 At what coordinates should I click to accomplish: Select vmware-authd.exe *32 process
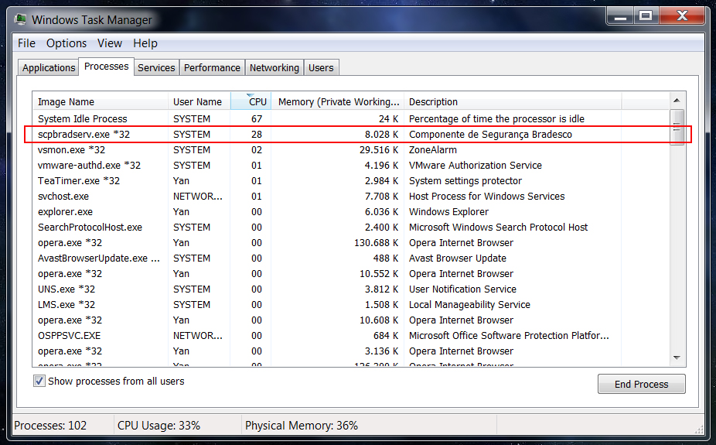click(350, 166)
